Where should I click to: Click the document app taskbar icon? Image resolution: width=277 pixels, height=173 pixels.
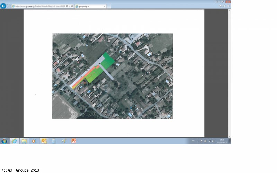pyautogui.click(x=54, y=141)
